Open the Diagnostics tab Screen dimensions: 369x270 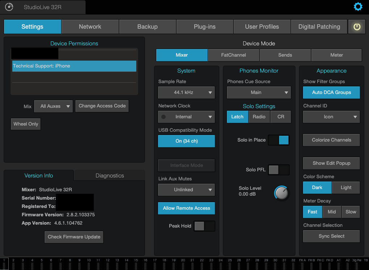110,176
